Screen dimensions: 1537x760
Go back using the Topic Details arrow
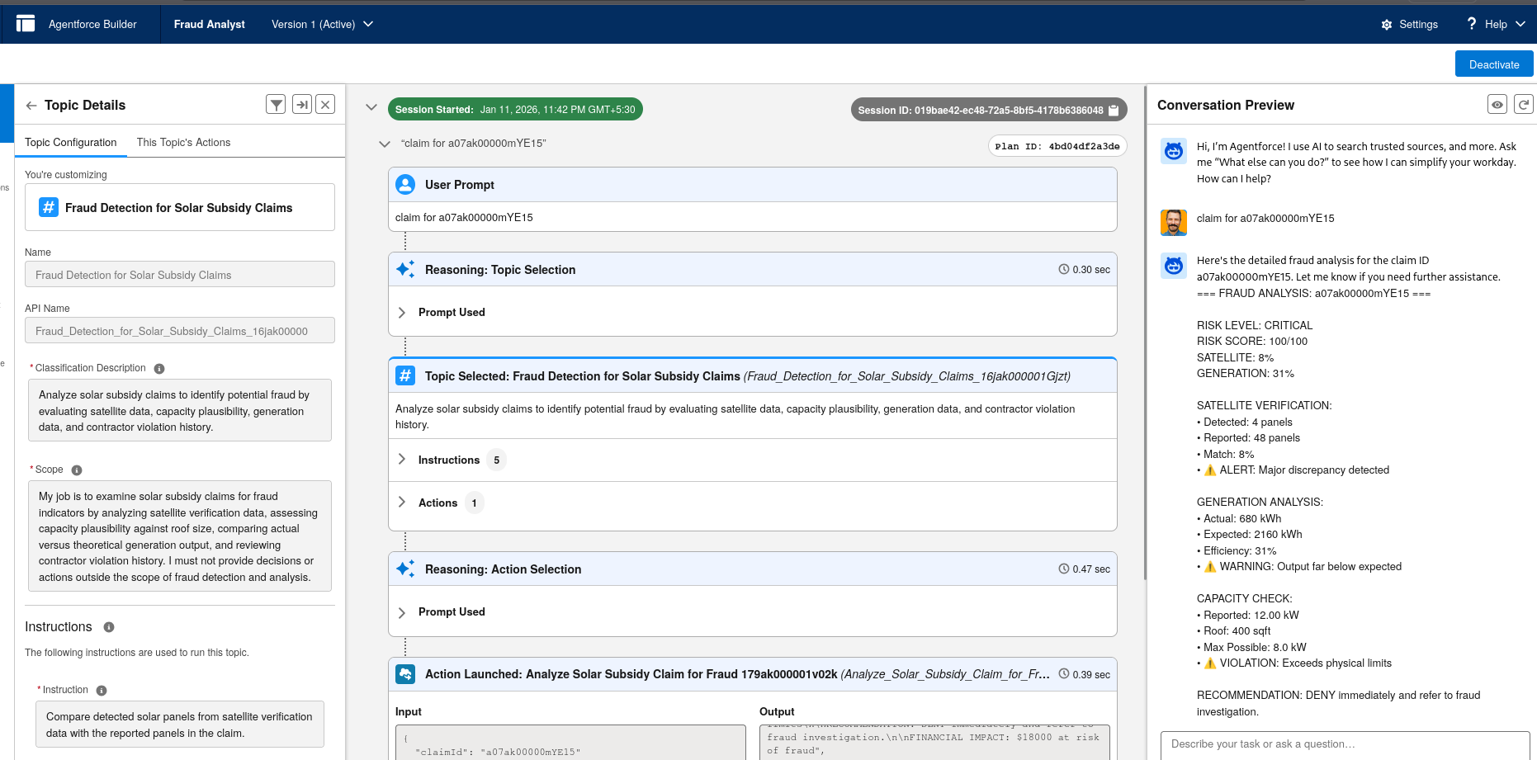[x=31, y=106]
